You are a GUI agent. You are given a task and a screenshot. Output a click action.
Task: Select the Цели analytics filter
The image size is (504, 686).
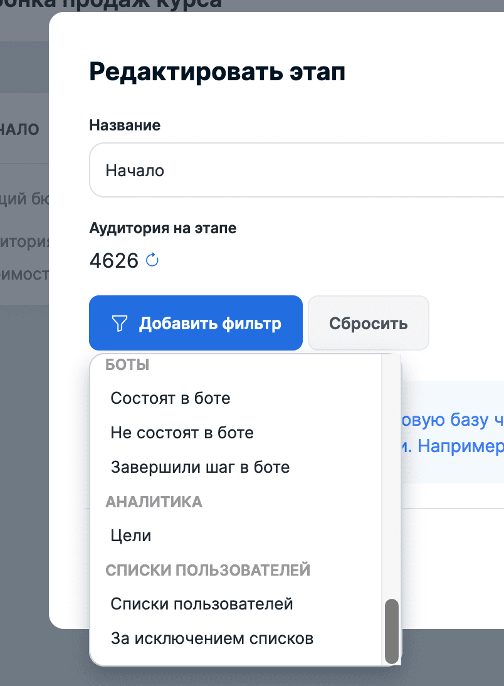131,536
